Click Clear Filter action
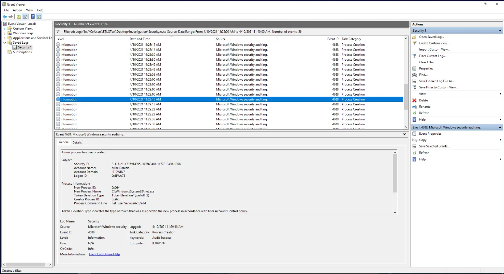The height and width of the screenshot is (274, 504). coord(426,62)
